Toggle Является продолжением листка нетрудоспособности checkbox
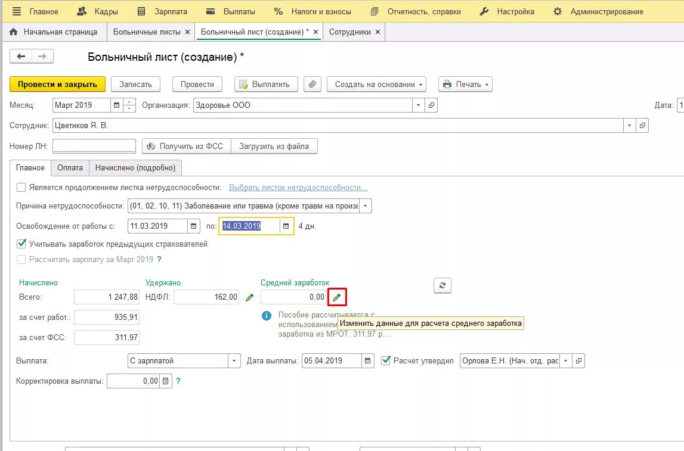The image size is (684, 451). pyautogui.click(x=21, y=188)
